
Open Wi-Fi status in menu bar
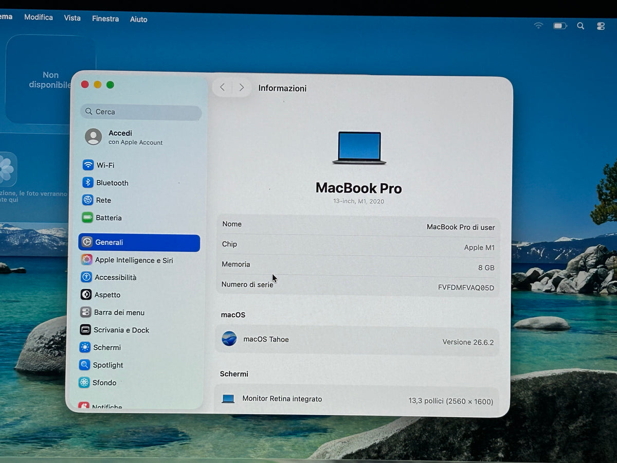coord(538,25)
